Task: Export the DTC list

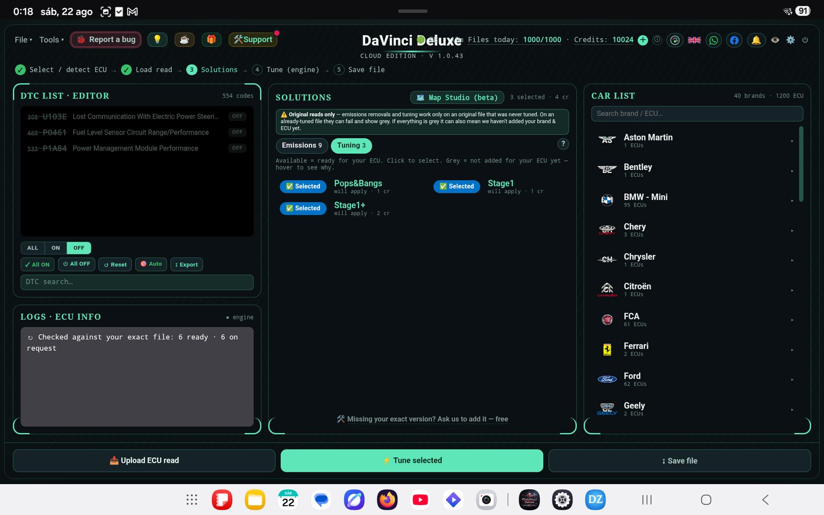Action: point(186,264)
